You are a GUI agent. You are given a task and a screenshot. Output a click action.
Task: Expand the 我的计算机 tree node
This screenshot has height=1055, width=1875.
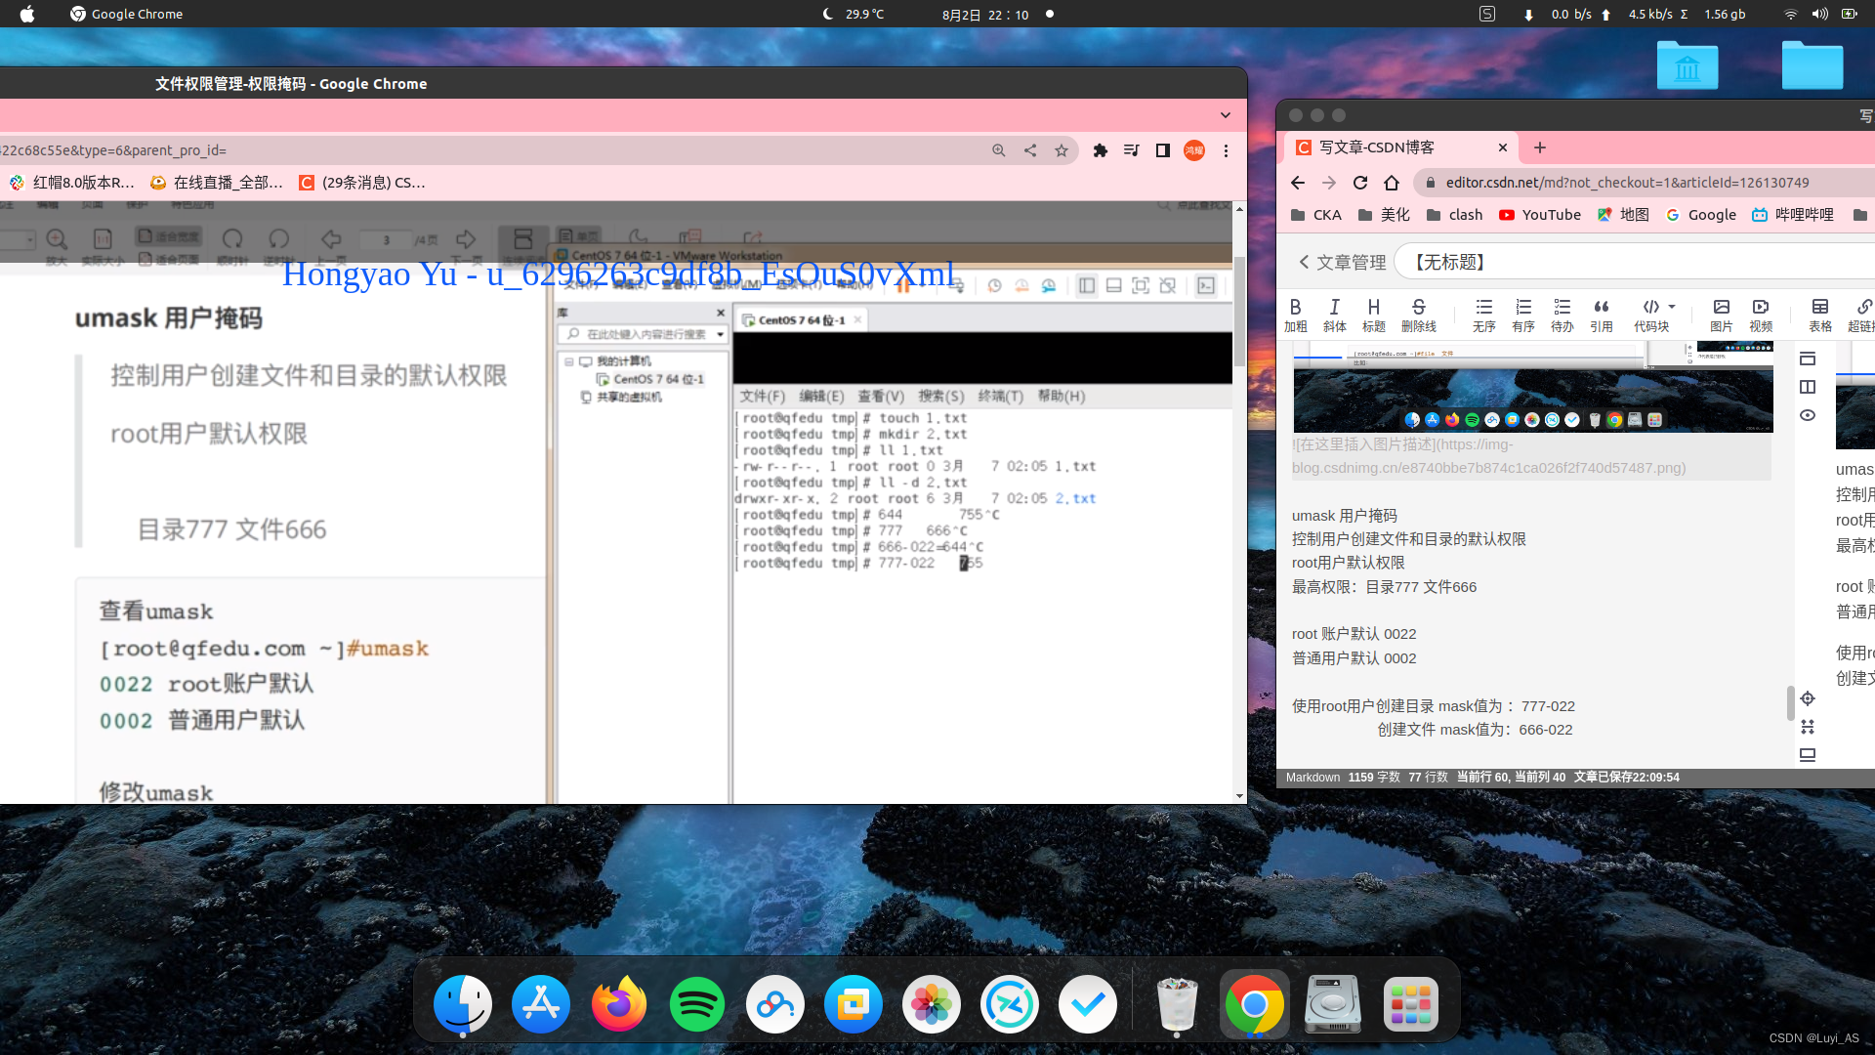(x=569, y=360)
